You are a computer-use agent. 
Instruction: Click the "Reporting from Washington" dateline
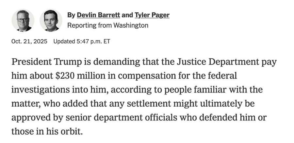click(107, 25)
